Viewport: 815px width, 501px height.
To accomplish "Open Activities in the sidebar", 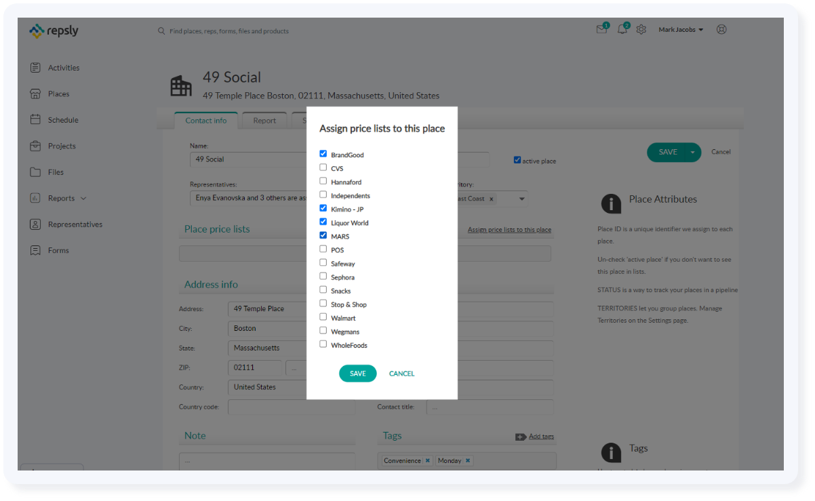I will coord(64,68).
